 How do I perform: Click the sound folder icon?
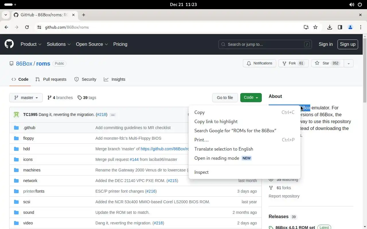click(16, 212)
